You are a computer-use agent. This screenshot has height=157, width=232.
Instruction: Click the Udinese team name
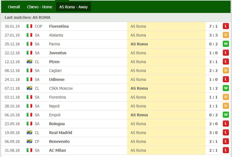(57, 80)
